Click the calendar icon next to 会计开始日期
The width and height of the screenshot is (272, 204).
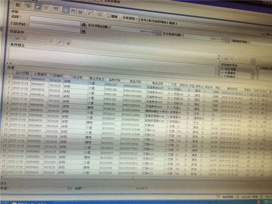pyautogui.click(x=158, y=31)
